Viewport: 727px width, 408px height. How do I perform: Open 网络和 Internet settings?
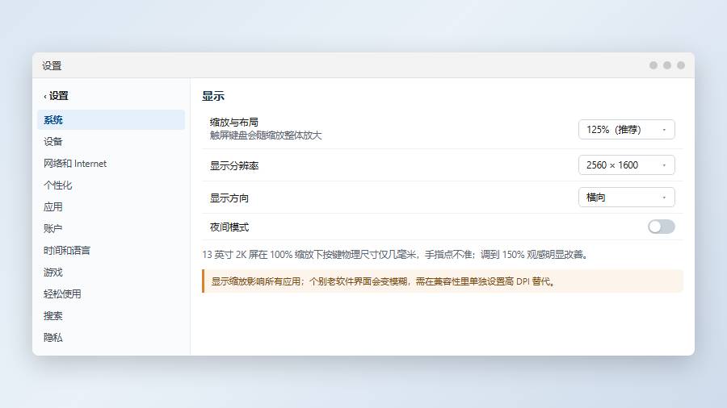click(111, 164)
